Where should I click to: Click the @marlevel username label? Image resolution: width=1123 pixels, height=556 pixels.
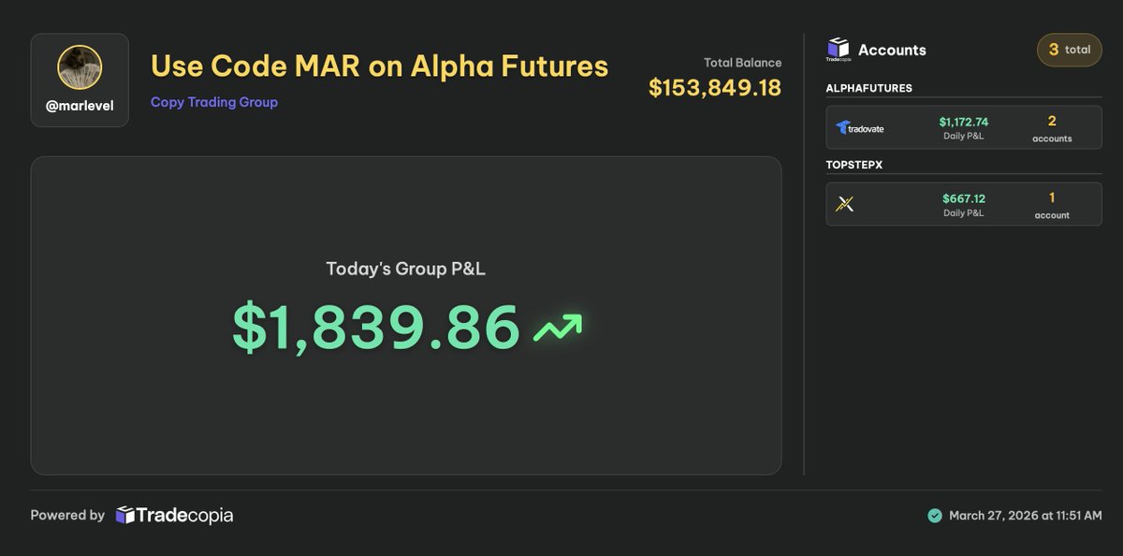coord(80,106)
